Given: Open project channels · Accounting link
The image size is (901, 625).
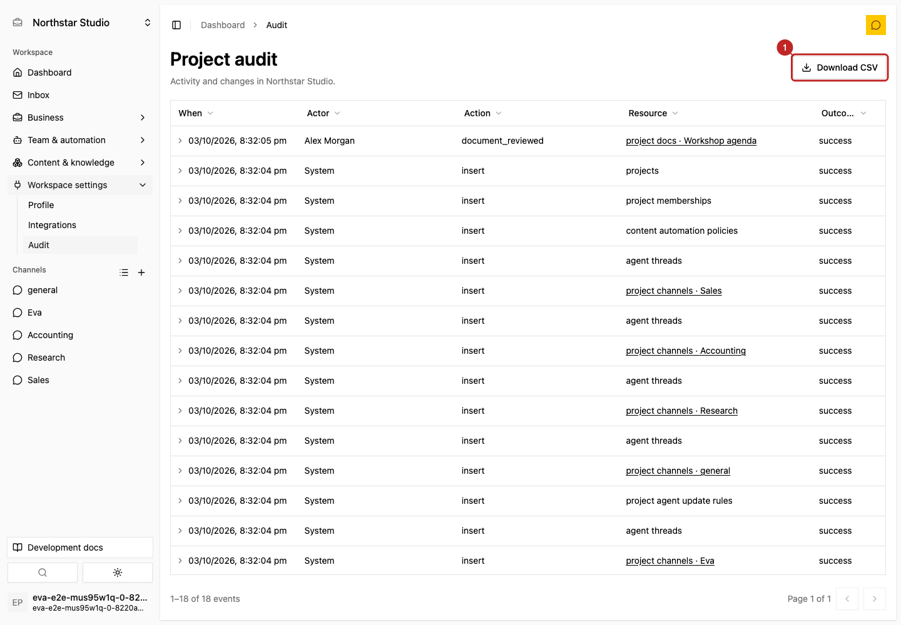Looking at the screenshot, I should (x=686, y=351).
